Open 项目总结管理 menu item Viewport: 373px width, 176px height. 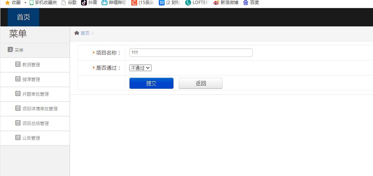(35, 124)
